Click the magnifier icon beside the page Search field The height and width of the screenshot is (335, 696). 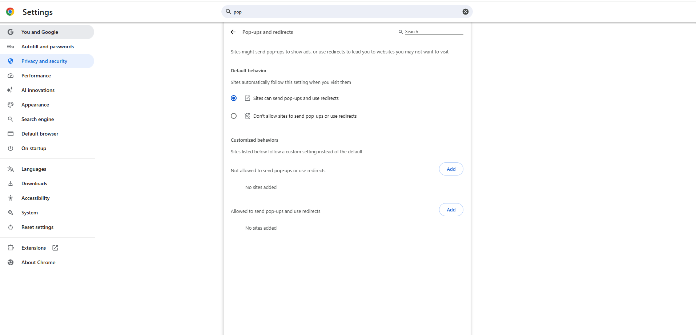401,32
